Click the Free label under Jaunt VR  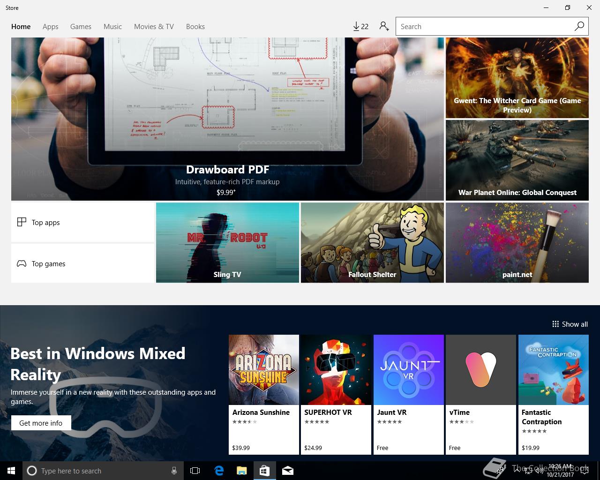(382, 448)
